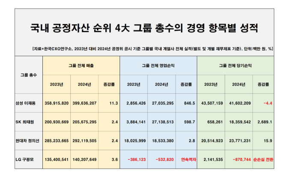Select the 삼성 이재용 row label
Screen dimensions: 291x181
click(25, 103)
